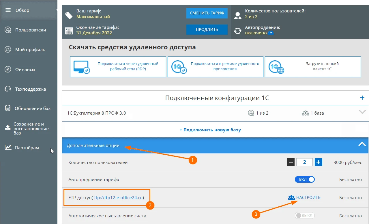
Task: Click the Пользователи sidebar icon
Action: (8, 30)
